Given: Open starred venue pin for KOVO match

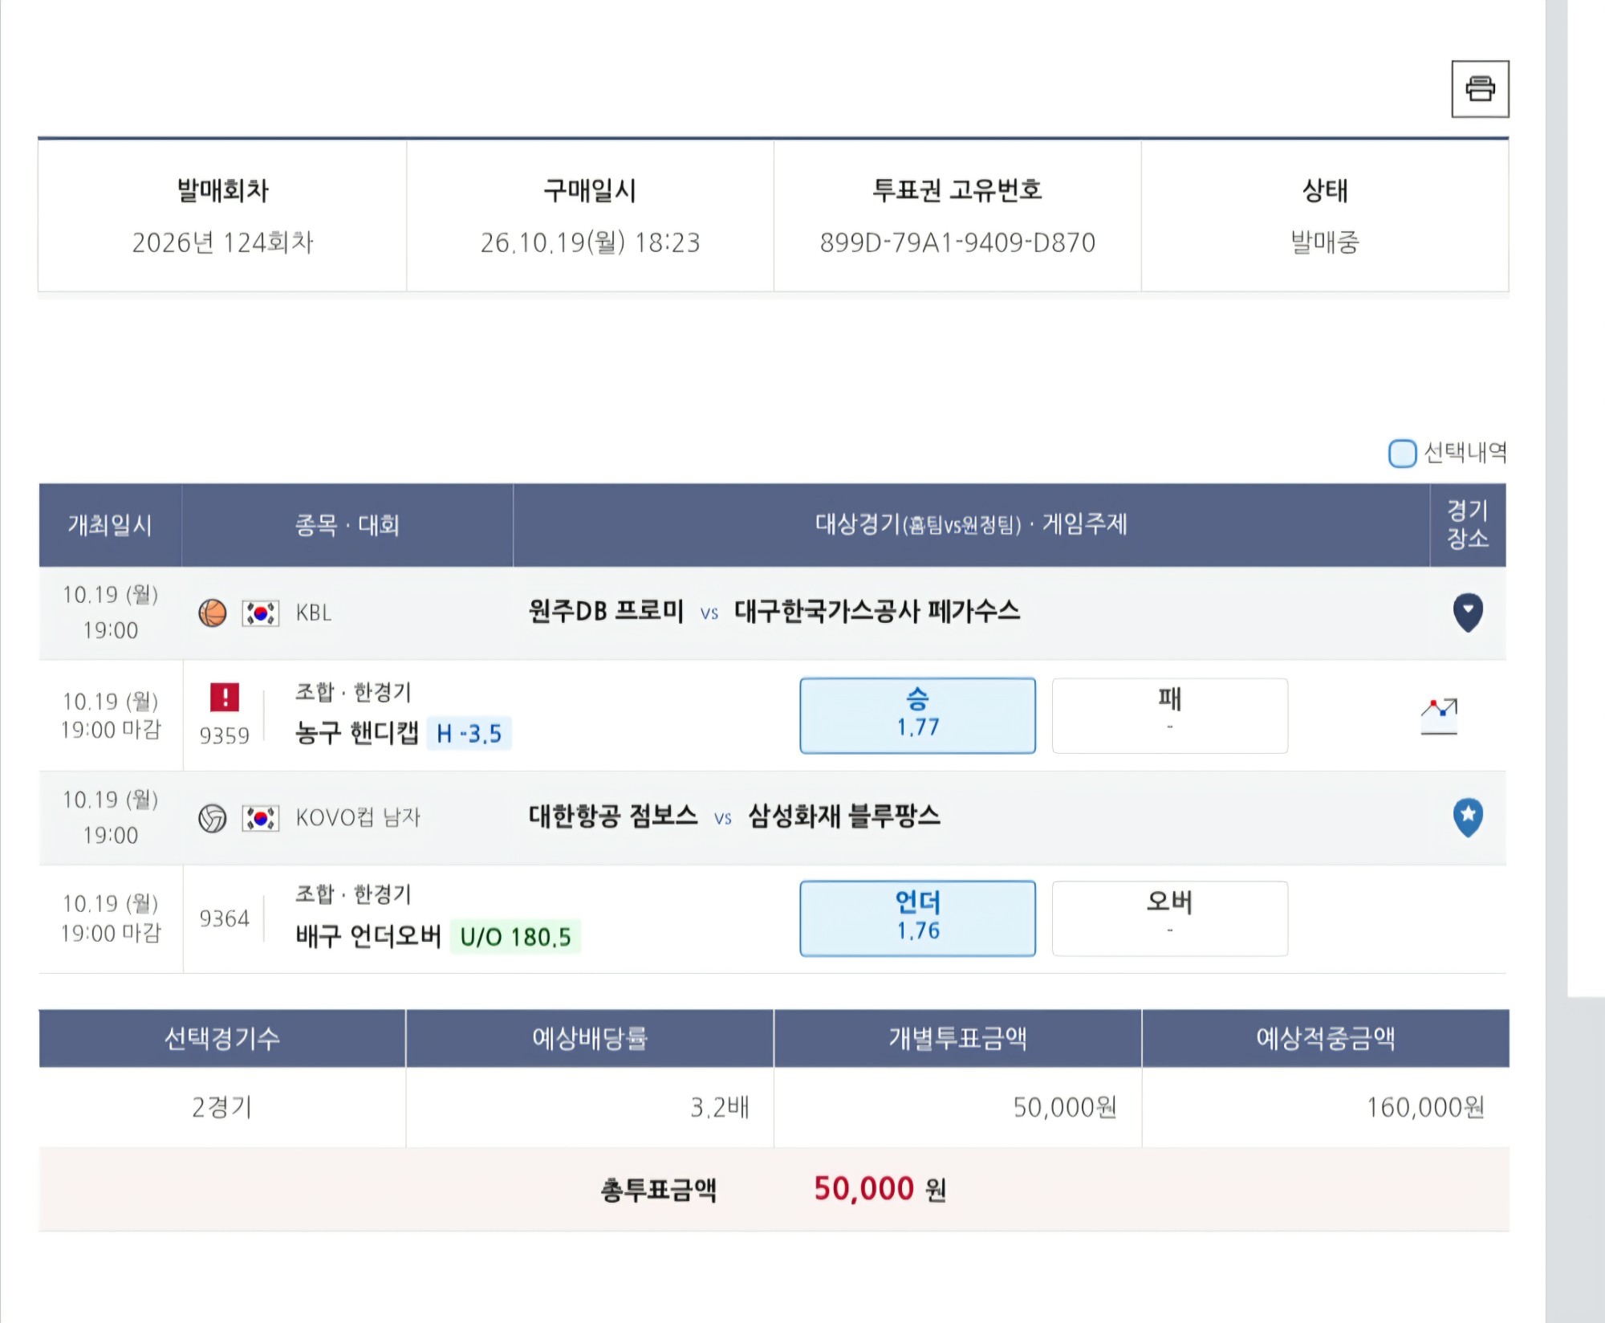Looking at the screenshot, I should (x=1468, y=817).
